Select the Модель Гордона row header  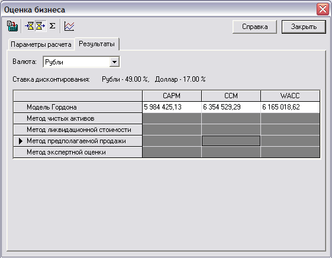(x=78, y=107)
